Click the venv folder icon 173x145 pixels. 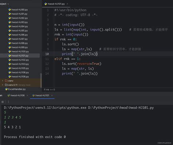(x=6, y=81)
